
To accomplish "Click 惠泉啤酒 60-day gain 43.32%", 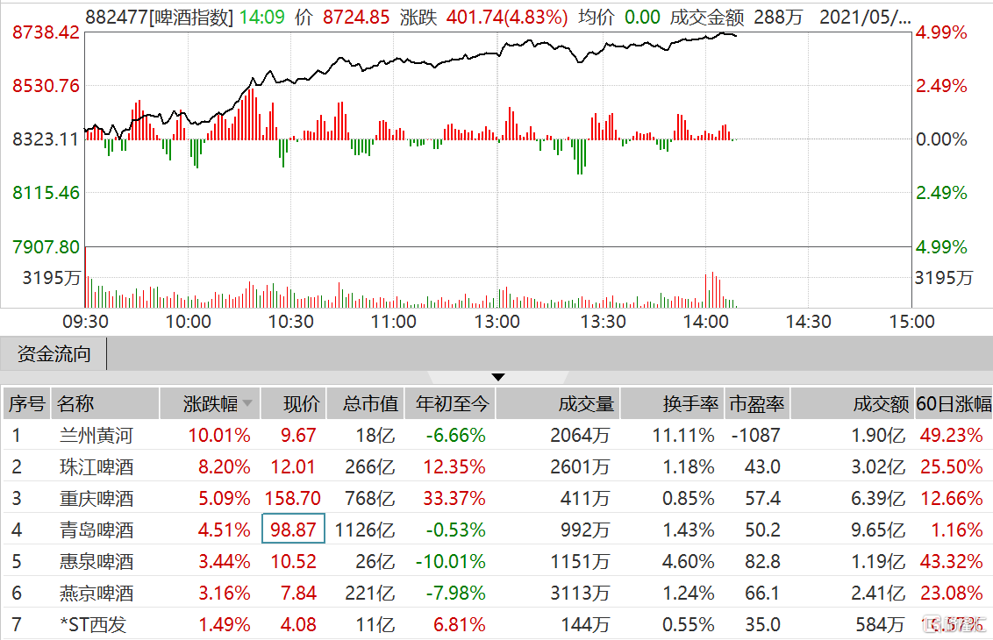I will click(952, 561).
